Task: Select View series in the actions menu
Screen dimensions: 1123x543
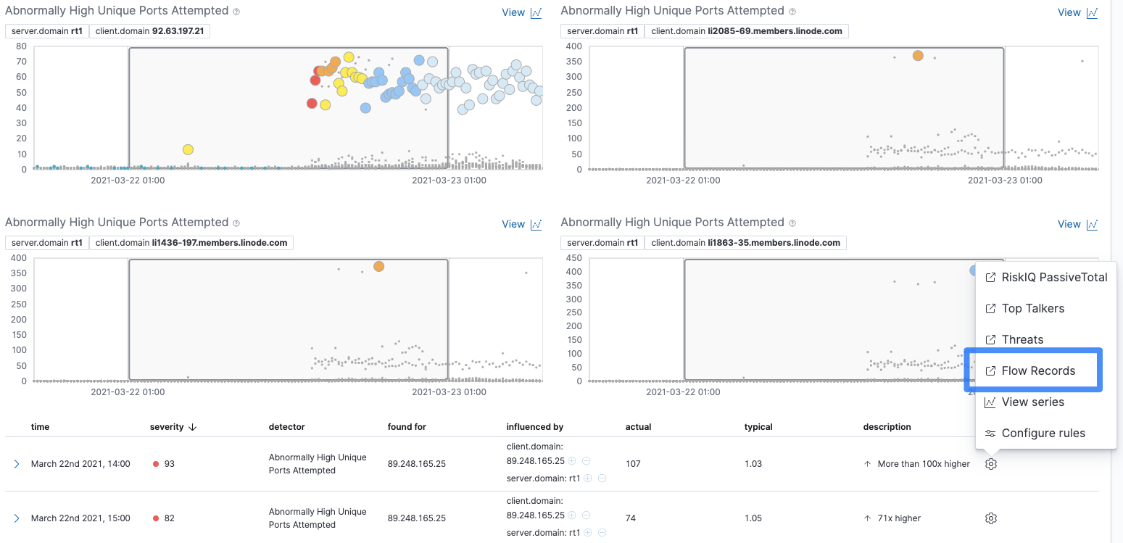Action: 1032,402
